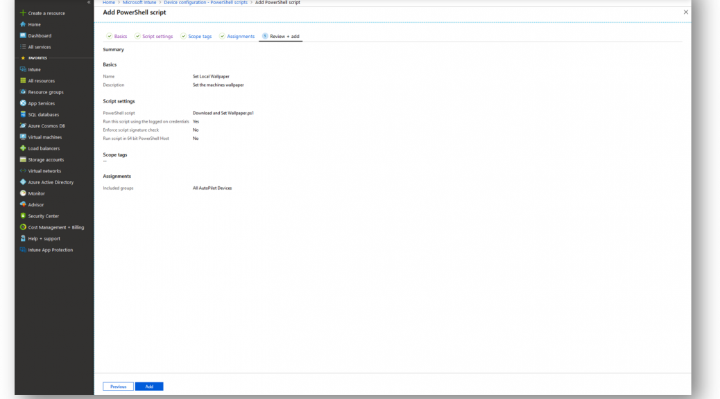Click the Azure Active Directory icon
The image size is (720, 399).
[x=23, y=182]
